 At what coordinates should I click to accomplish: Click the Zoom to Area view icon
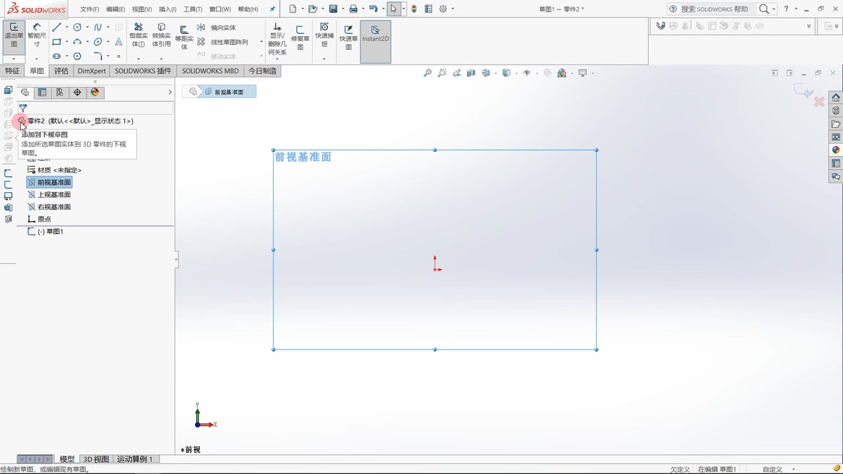tap(442, 73)
